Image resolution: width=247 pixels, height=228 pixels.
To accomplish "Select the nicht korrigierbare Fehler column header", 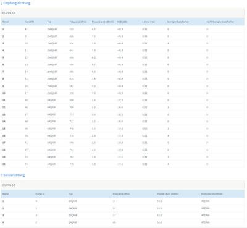I will (x=220, y=22).
